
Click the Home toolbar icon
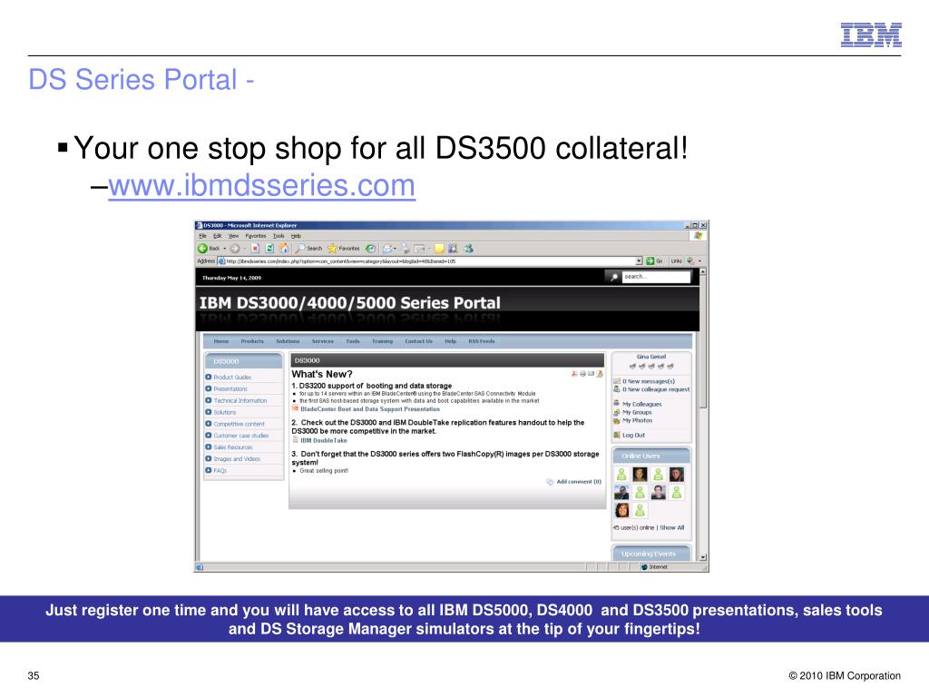284,249
